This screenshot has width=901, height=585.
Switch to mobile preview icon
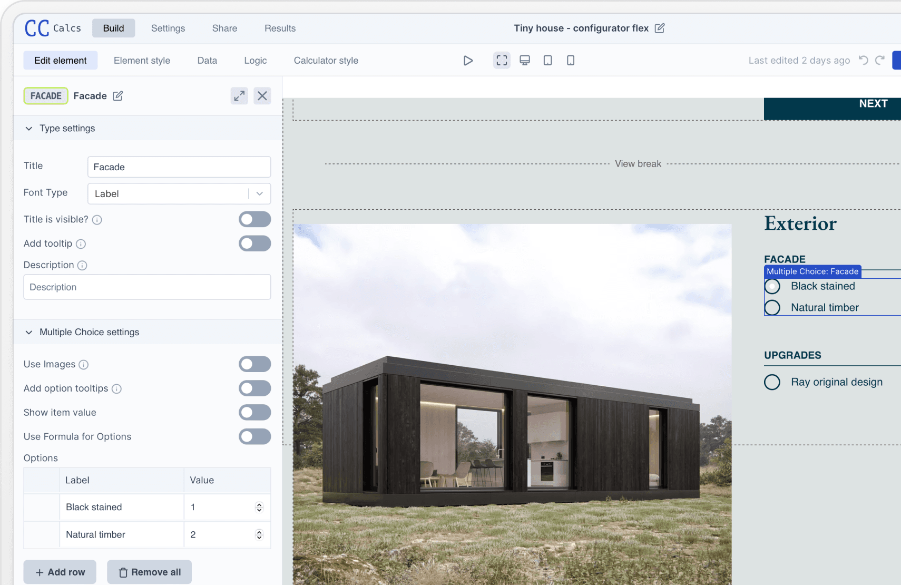[571, 61]
